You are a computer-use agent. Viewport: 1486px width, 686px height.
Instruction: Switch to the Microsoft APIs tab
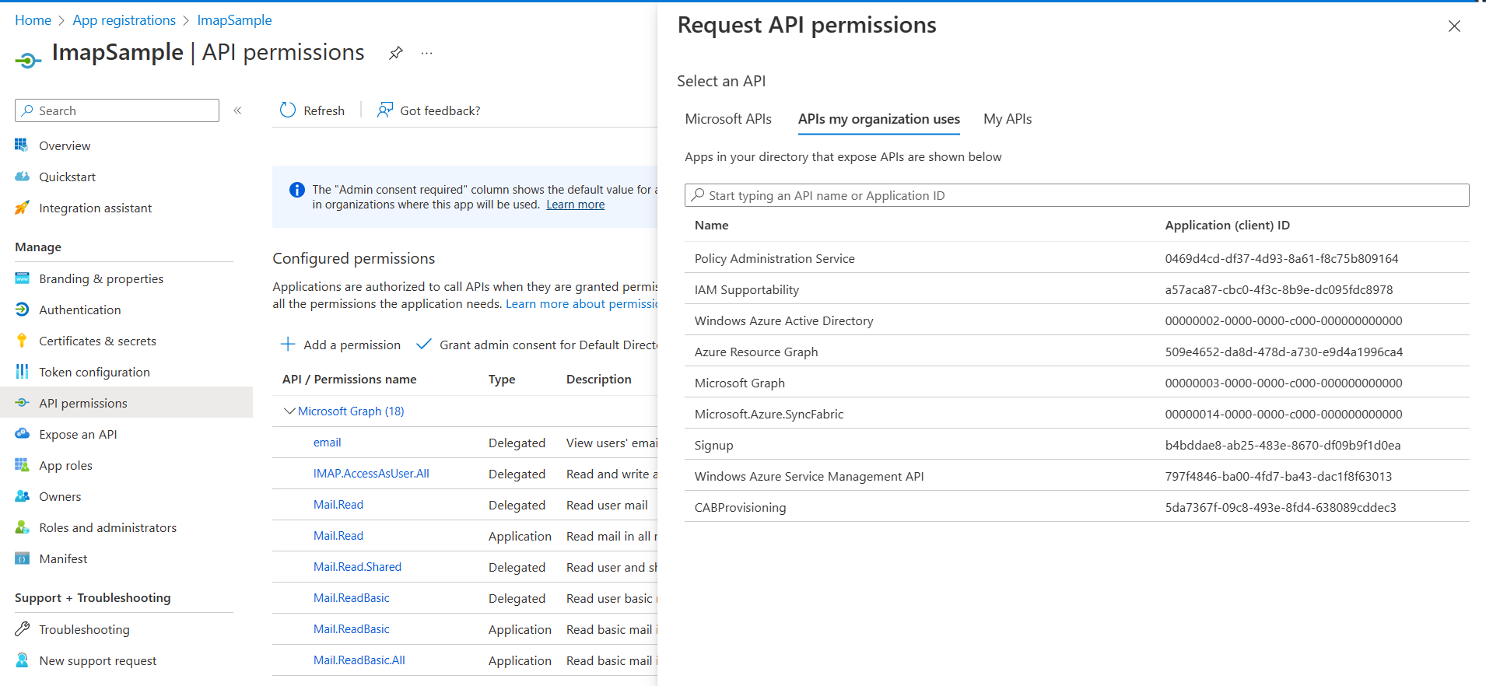728,119
